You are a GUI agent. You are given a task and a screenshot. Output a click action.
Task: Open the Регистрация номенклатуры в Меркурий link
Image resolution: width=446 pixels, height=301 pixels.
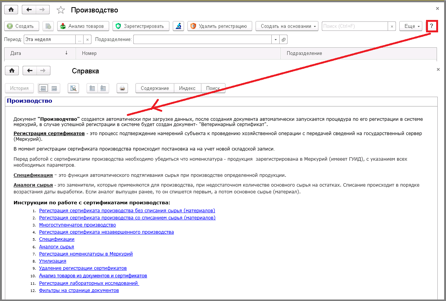[x=86, y=254]
